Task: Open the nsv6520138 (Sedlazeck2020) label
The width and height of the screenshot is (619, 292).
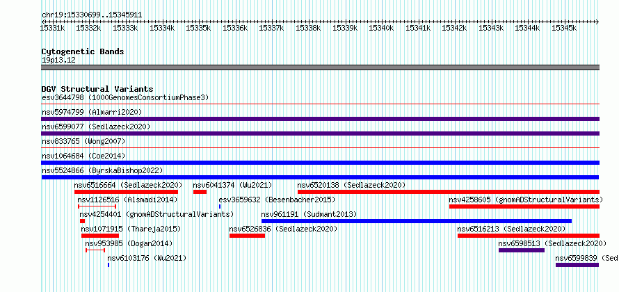Action: click(x=351, y=185)
